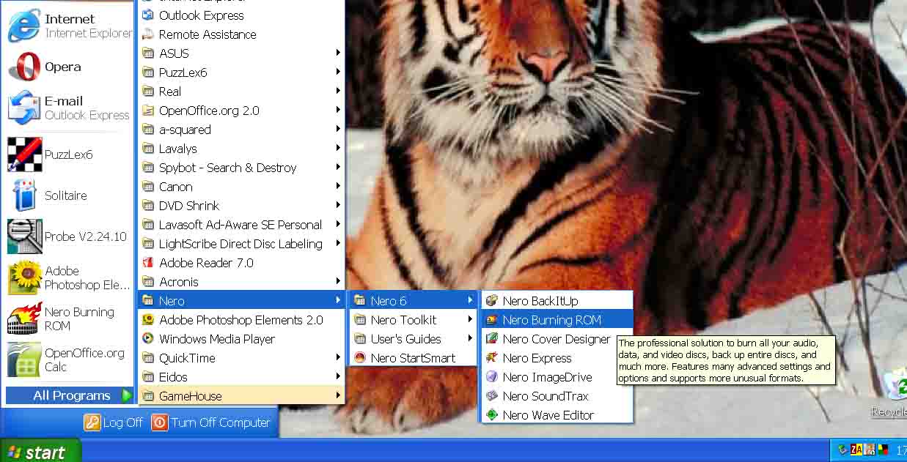Open the Acronis program folder
Screen dimensions: 907x462
[x=241, y=282]
